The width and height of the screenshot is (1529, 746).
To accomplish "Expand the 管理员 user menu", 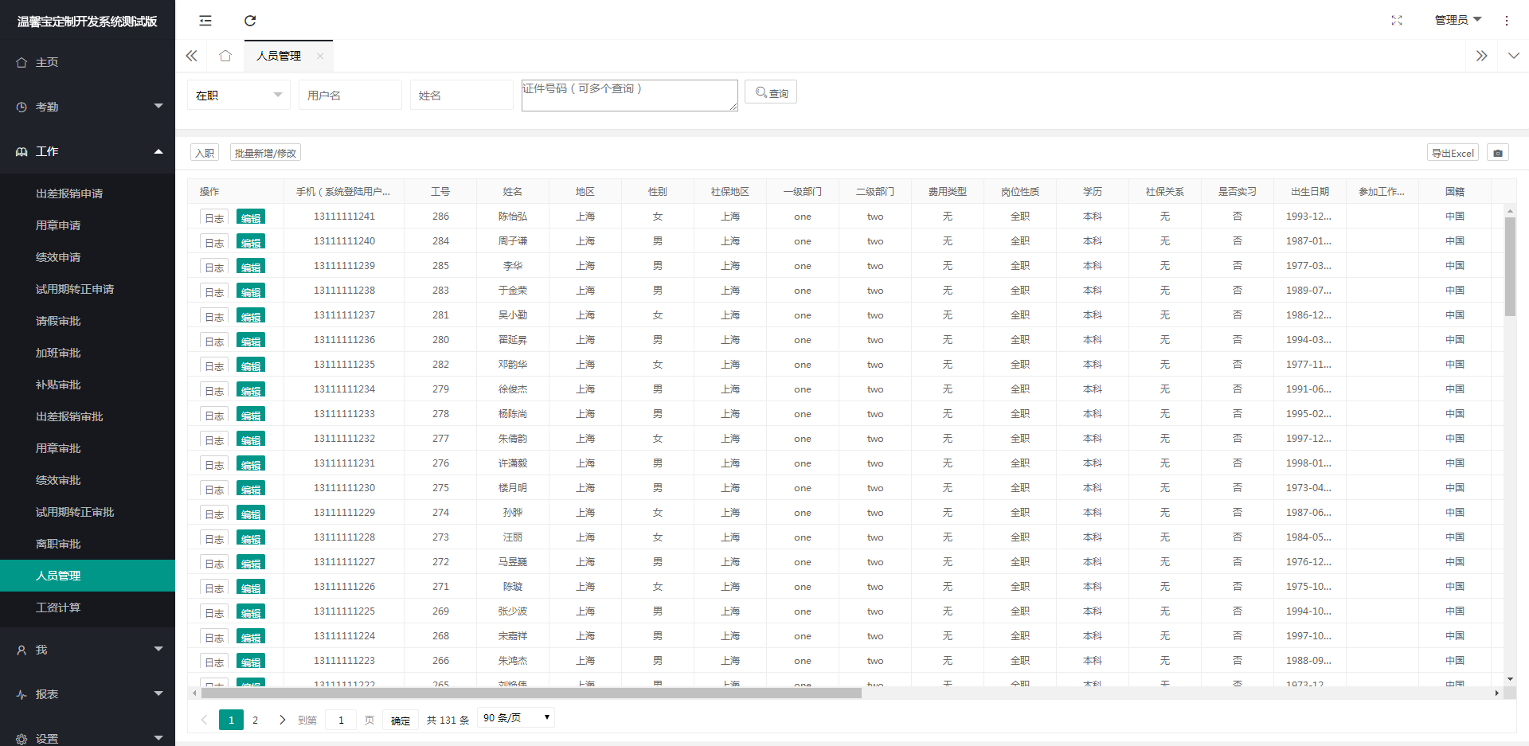I will (x=1457, y=20).
